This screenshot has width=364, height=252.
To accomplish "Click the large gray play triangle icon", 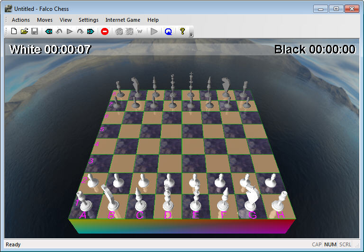I will click(154, 31).
